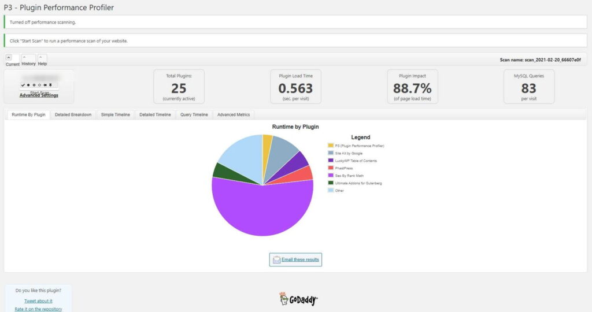Open the History scans button

coord(28,60)
